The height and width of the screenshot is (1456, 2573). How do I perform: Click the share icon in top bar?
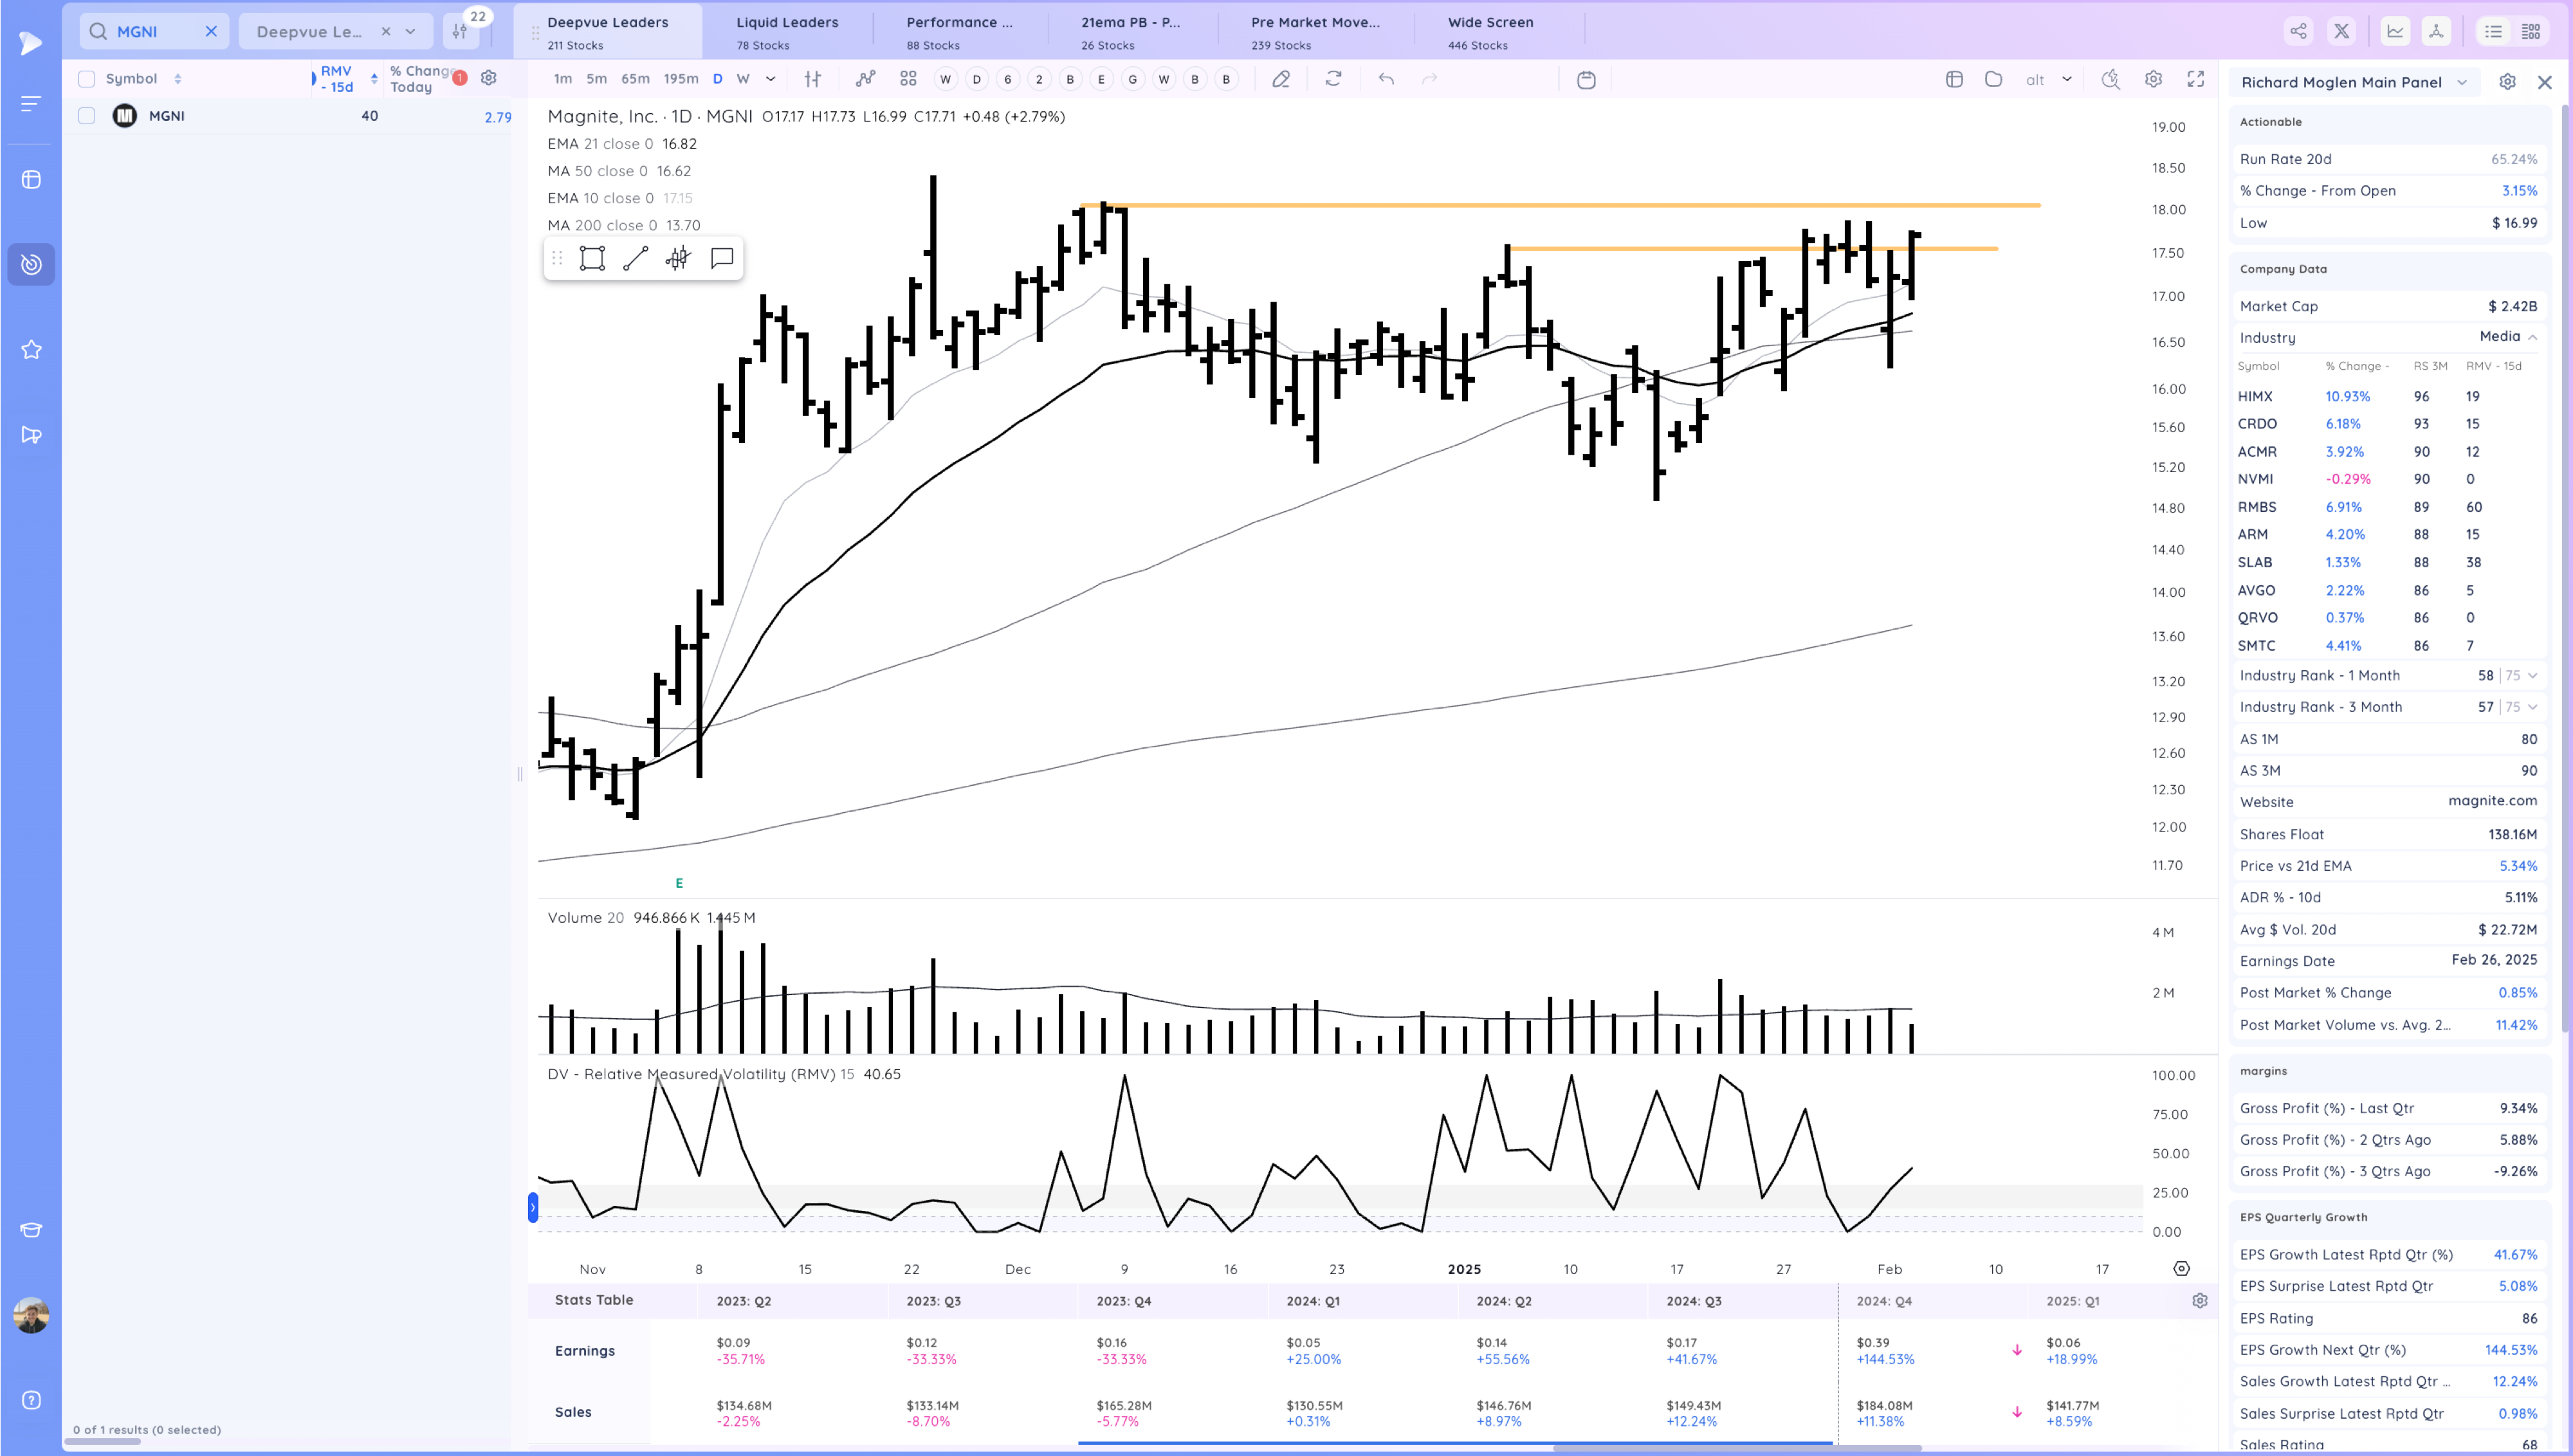(x=2299, y=31)
